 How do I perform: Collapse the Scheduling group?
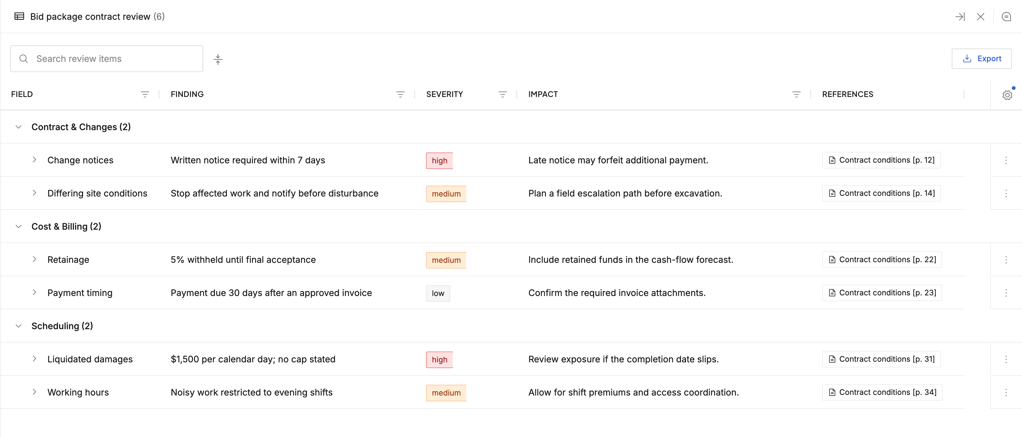pos(18,326)
